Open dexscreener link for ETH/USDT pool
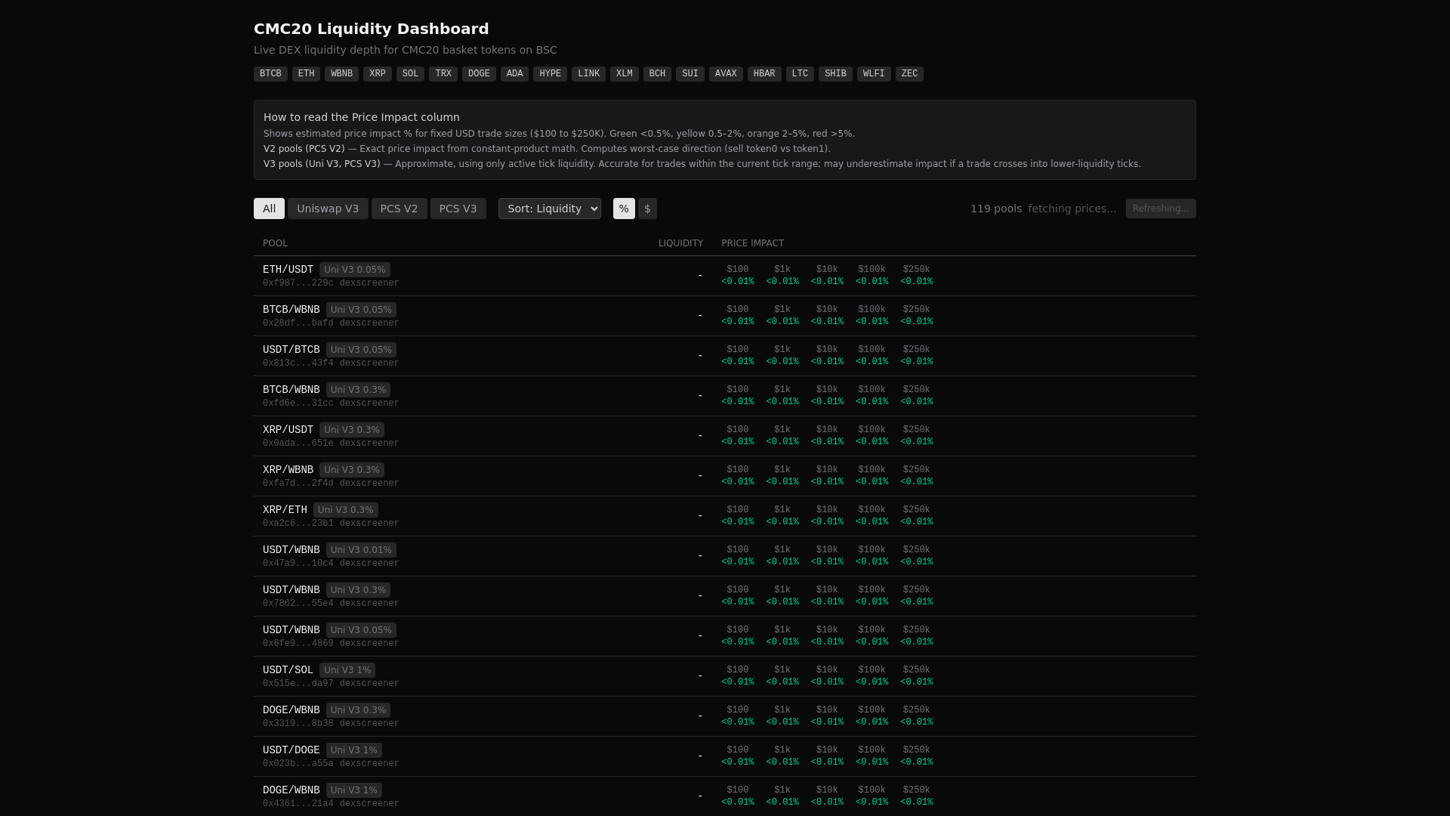Screen dimensions: 1450x816 [x=369, y=283]
